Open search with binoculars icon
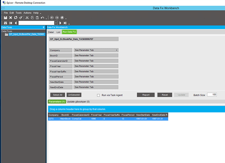The width and height of the screenshot is (225, 163). [6, 23]
